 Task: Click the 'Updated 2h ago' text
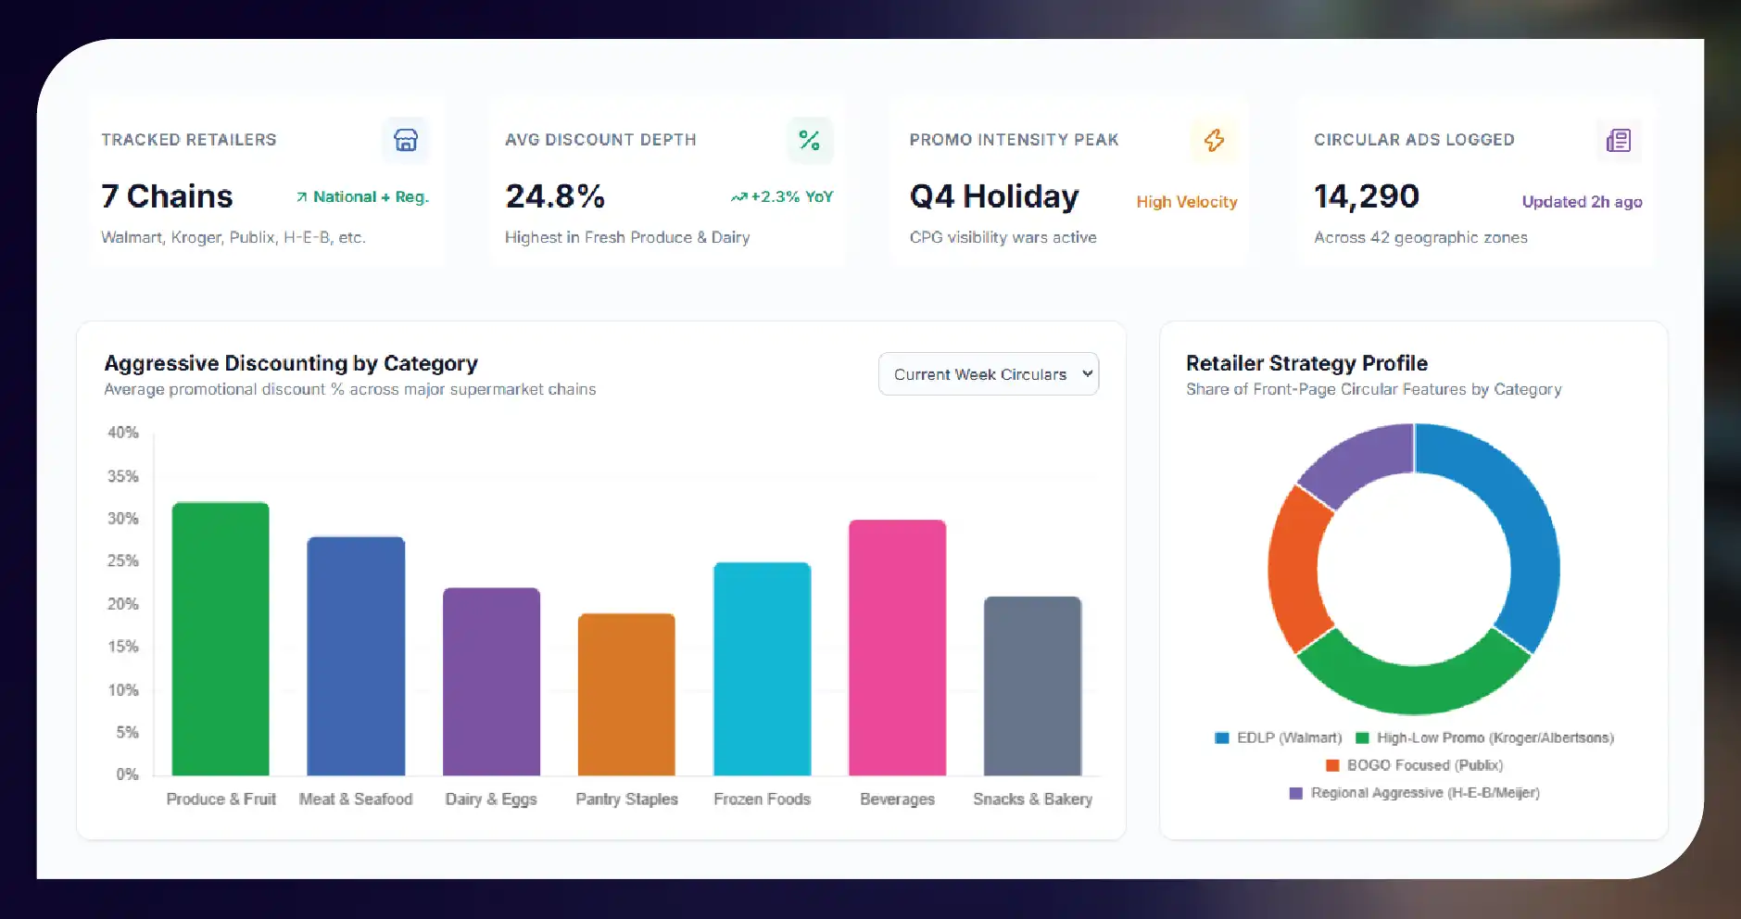coord(1582,202)
